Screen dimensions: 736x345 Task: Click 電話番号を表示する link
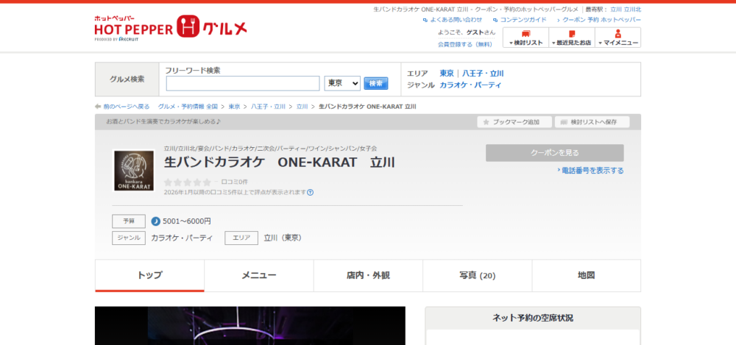pos(592,171)
